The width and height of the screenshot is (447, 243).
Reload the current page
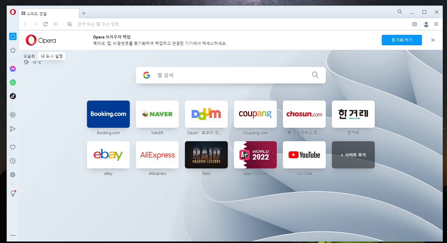pos(45,24)
